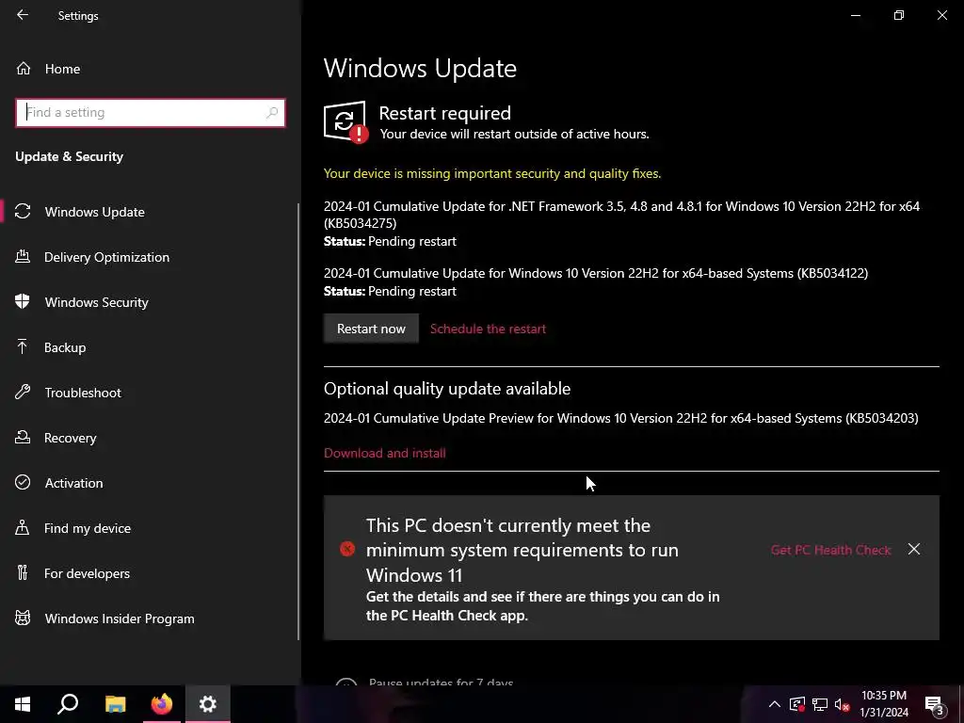Screen dimensions: 964x723
Task: Click the Windows Update tray icon
Action: 797,704
